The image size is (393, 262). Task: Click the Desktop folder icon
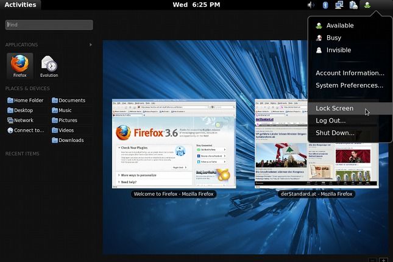pyautogui.click(x=10, y=110)
